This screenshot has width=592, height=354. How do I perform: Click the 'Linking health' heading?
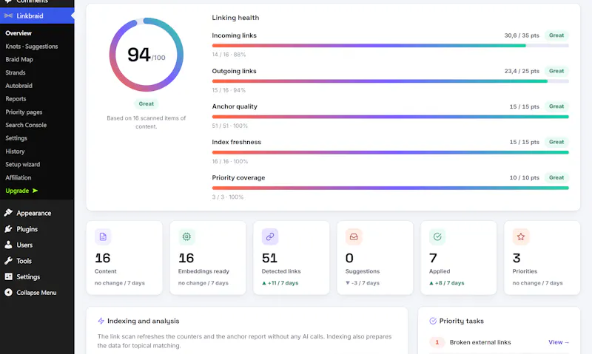[235, 18]
